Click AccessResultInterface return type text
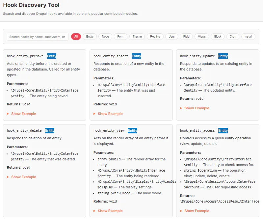 220,201
